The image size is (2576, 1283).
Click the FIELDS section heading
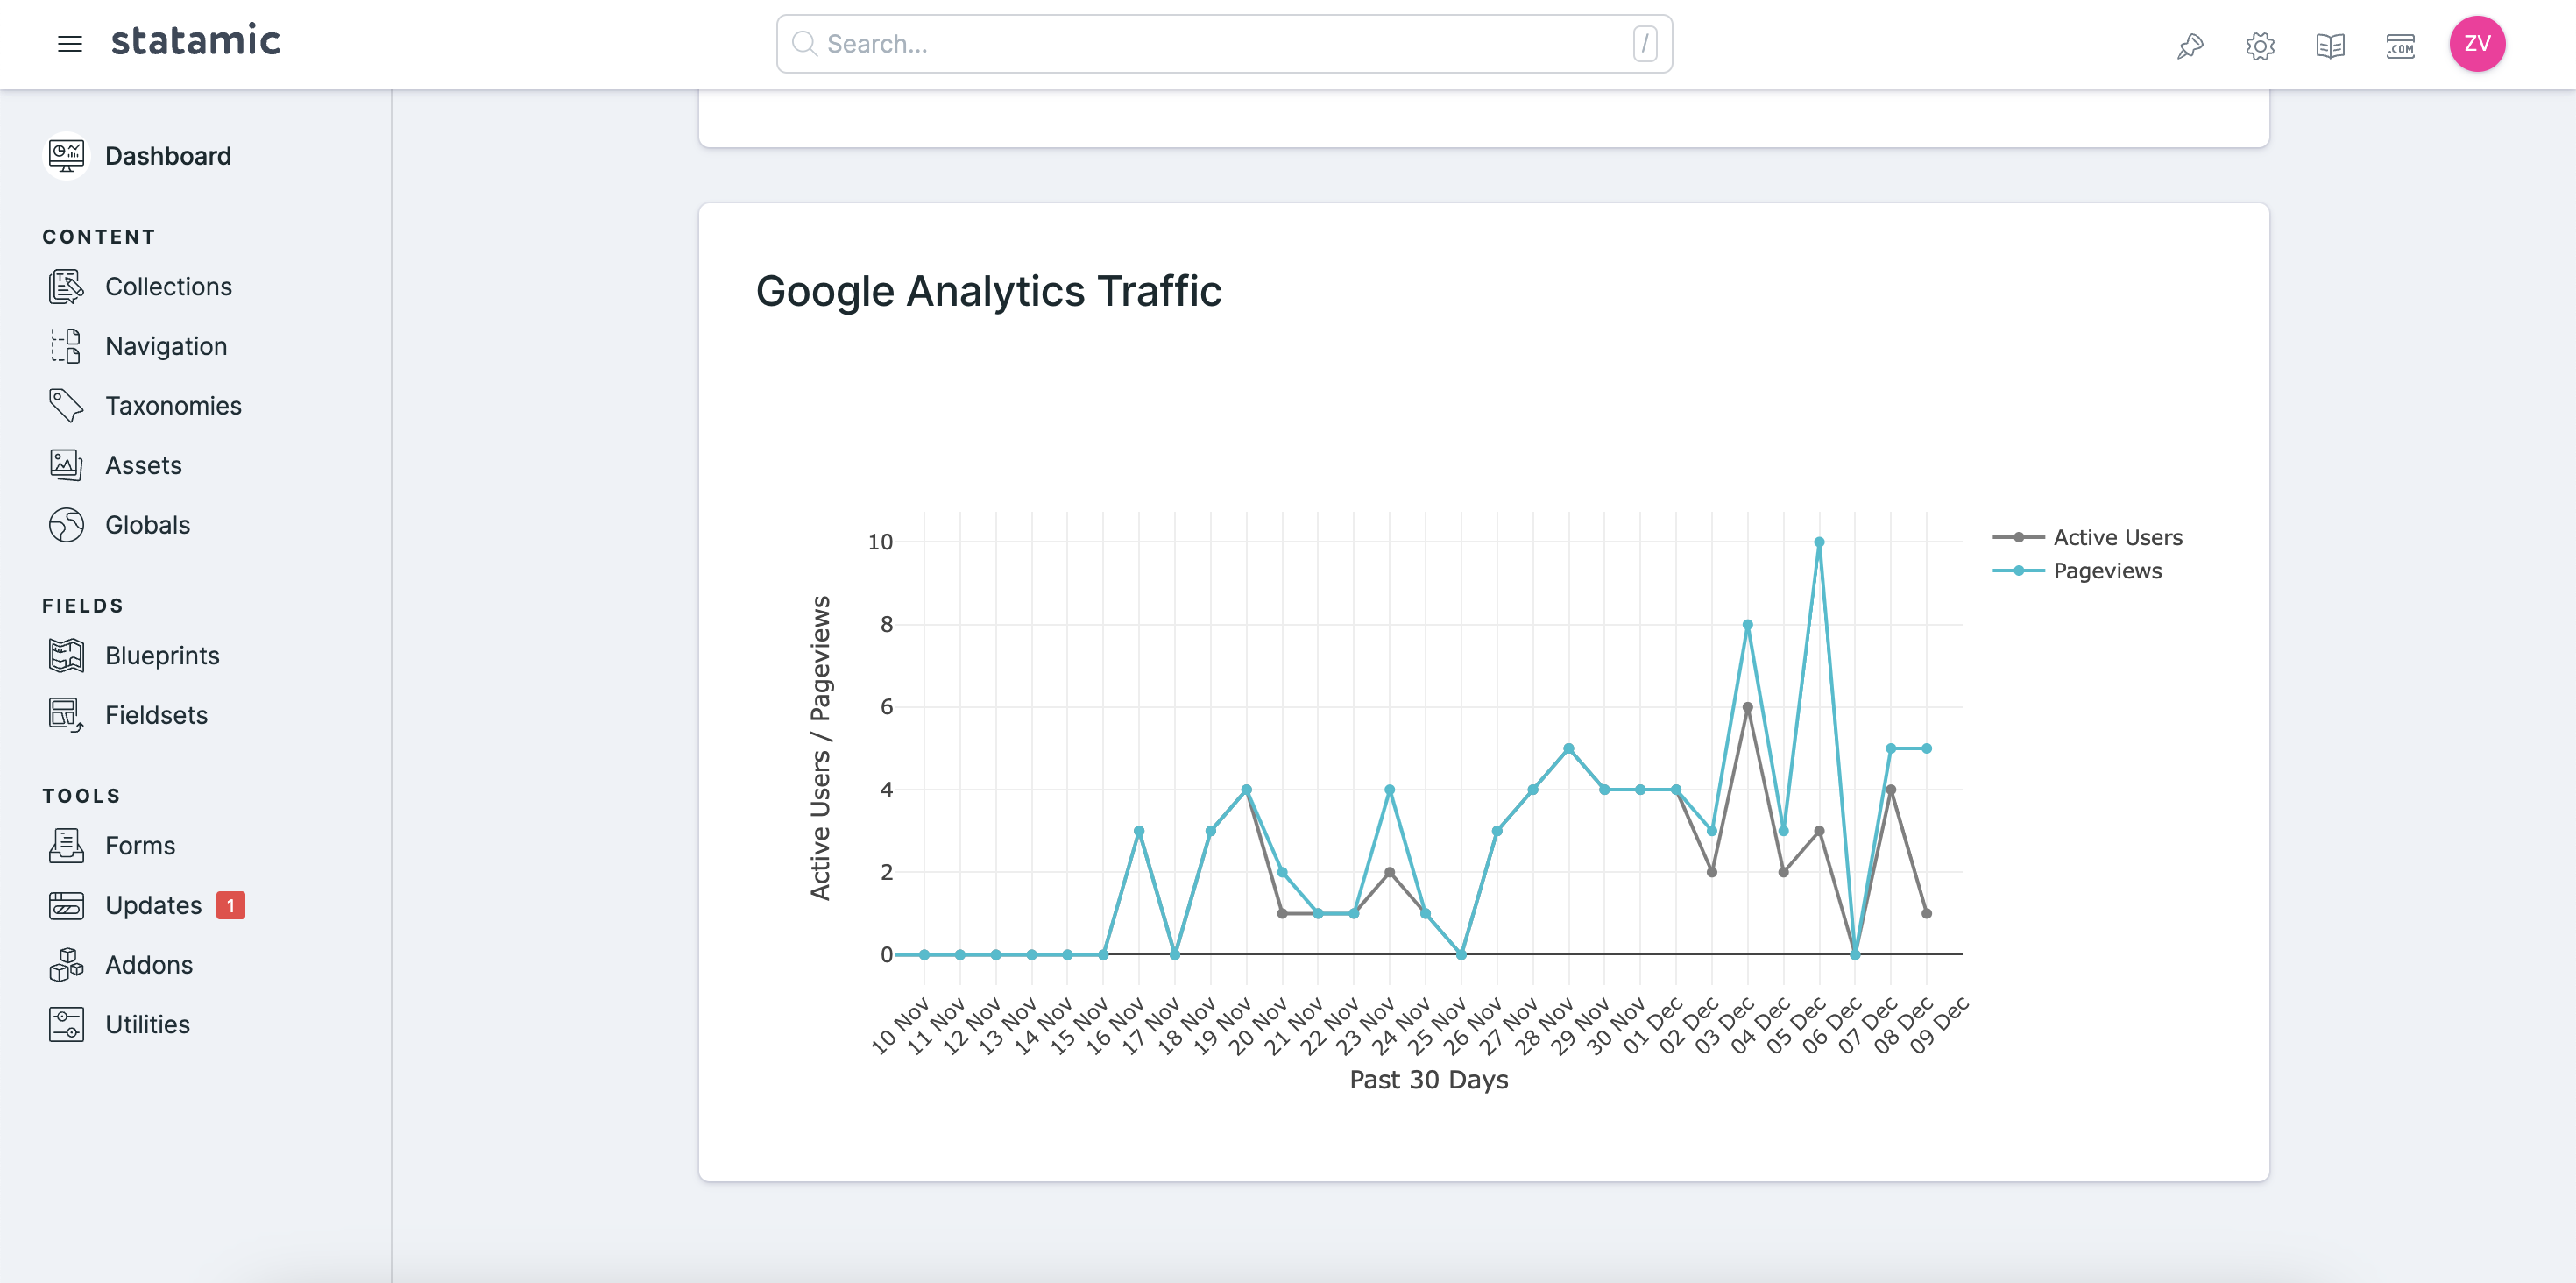[83, 606]
